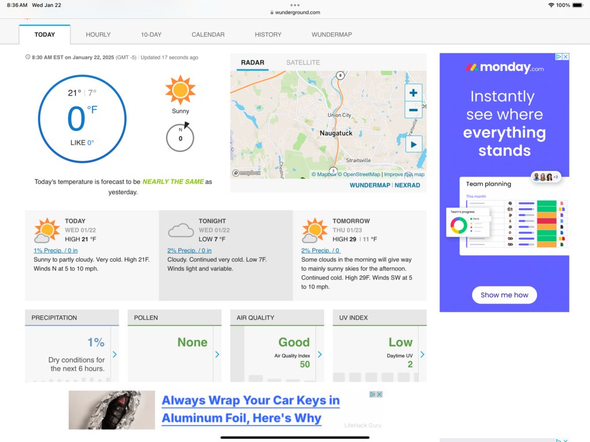The image size is (590, 442).
Task: Click the wind direction compass
Action: (181, 137)
